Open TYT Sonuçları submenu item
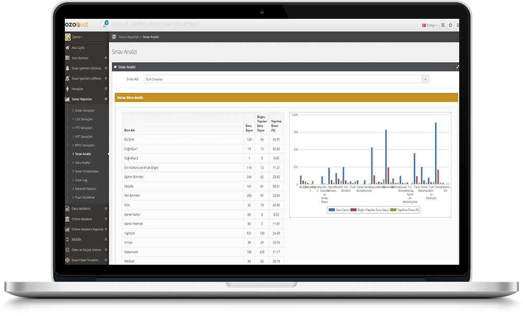 pyautogui.click(x=84, y=128)
